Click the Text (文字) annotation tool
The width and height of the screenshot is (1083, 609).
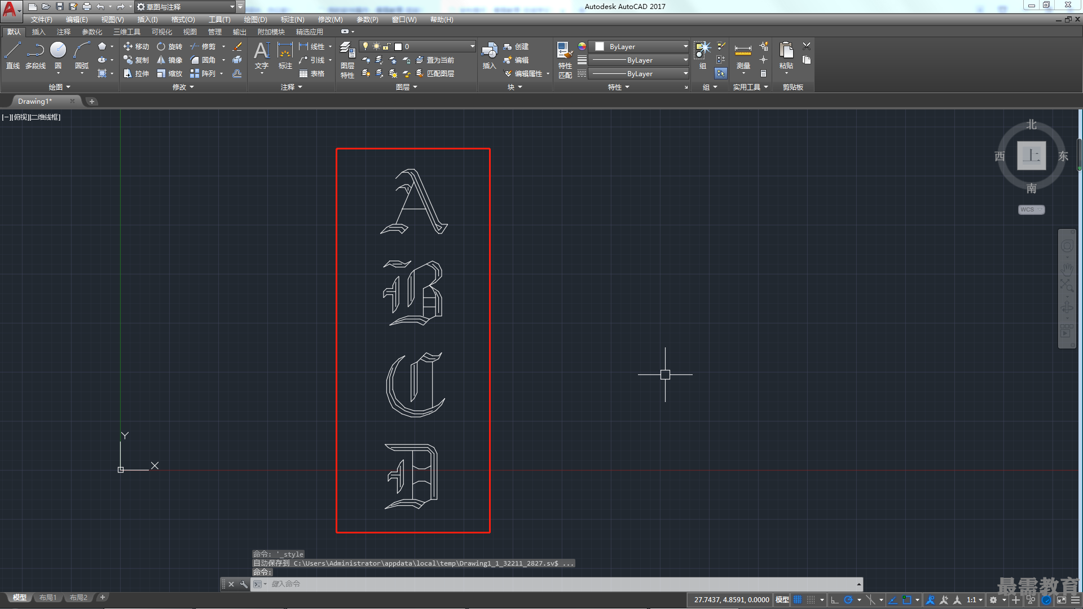[x=262, y=56]
